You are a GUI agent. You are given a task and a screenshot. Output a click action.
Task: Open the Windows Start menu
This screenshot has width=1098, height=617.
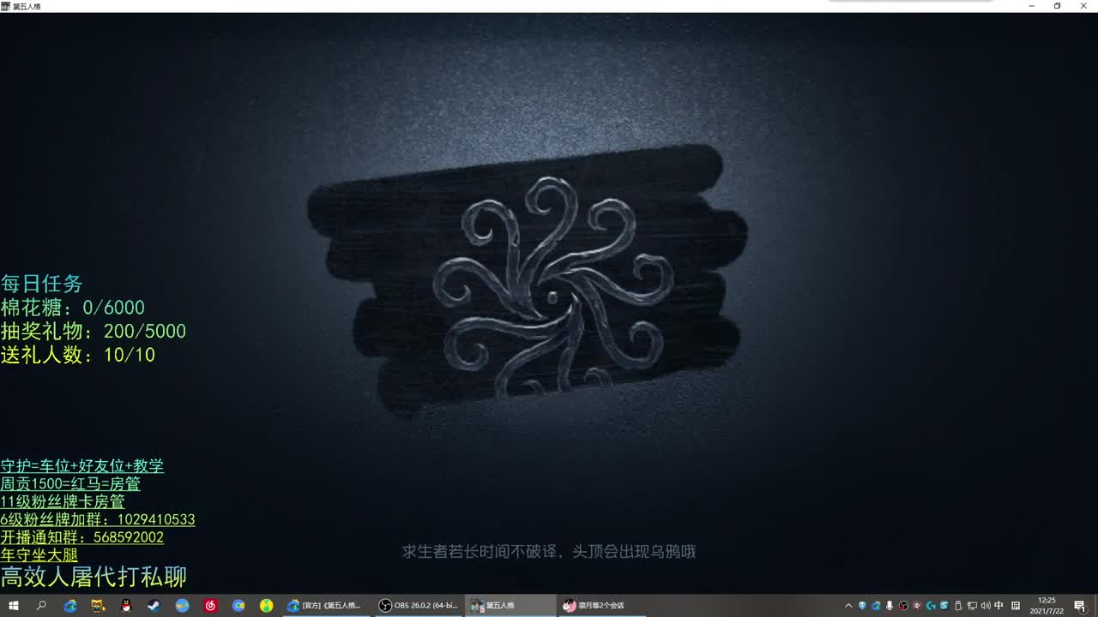coord(14,606)
